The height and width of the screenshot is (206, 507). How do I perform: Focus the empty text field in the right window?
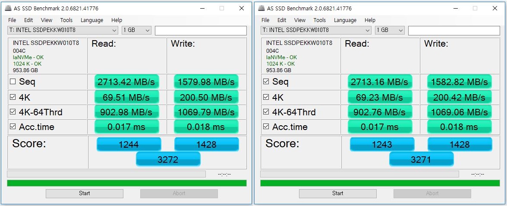pos(454,30)
